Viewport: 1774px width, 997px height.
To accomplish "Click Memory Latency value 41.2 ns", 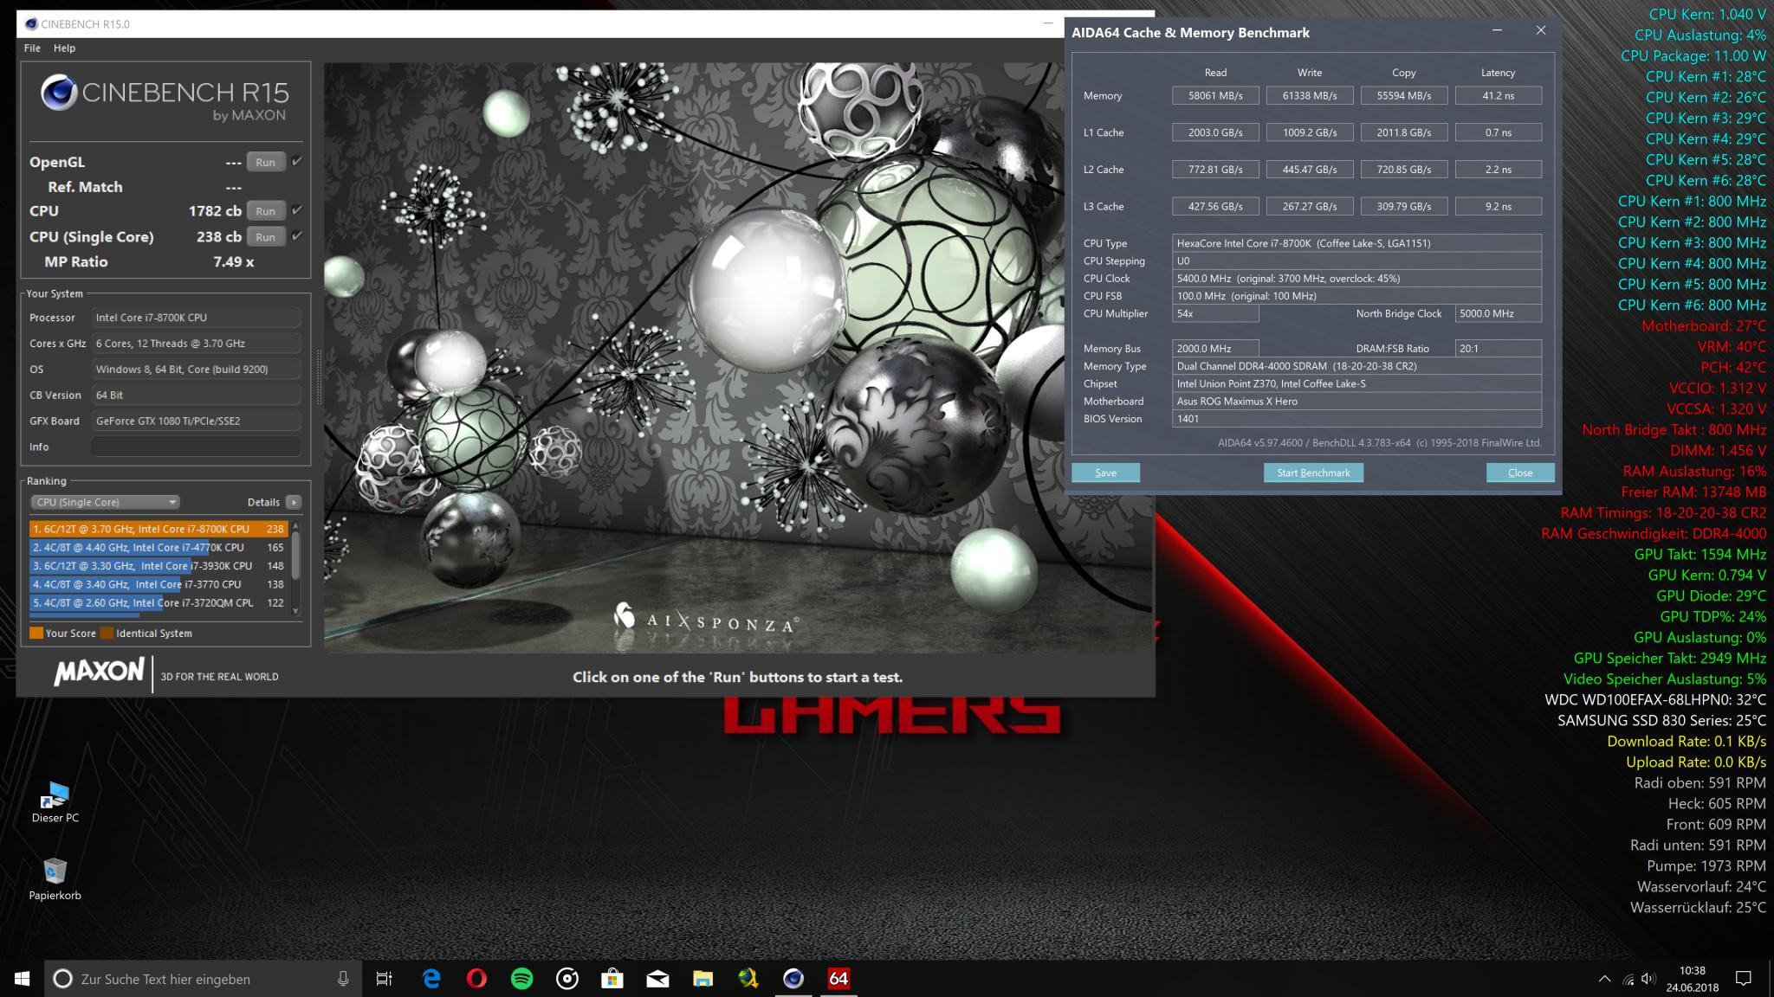I will [x=1499, y=96].
